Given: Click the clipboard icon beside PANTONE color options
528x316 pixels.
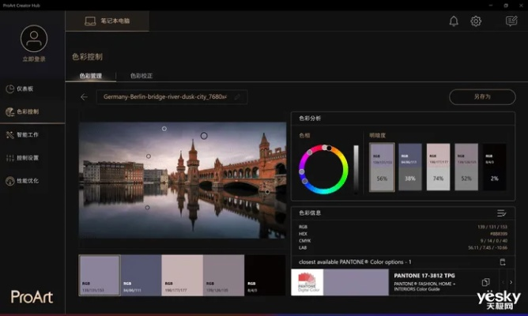Looking at the screenshot, I should 502,261.
